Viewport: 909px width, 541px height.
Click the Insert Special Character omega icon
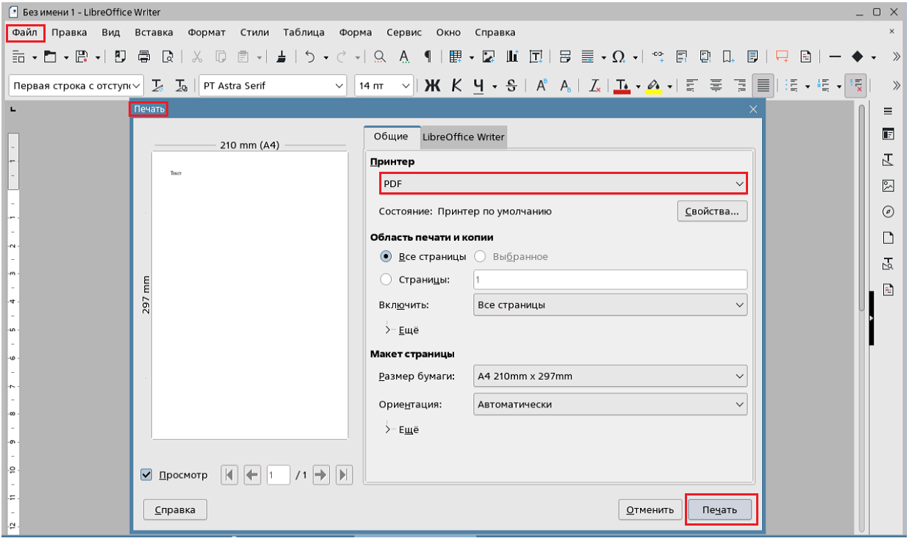point(618,57)
